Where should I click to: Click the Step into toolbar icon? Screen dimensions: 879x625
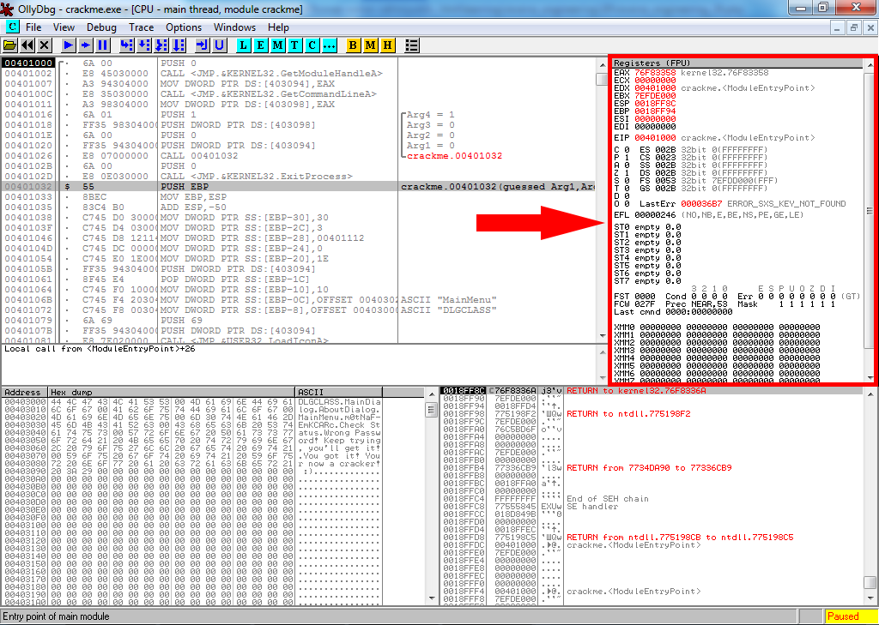[x=126, y=45]
